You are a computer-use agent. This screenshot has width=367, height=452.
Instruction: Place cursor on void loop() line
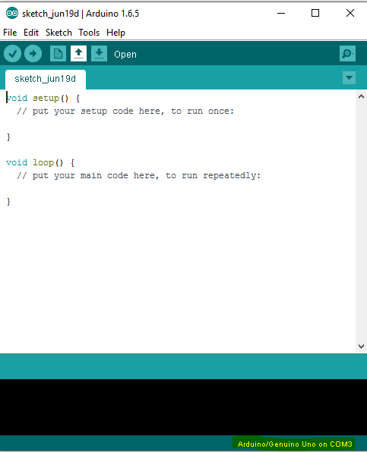pos(40,163)
